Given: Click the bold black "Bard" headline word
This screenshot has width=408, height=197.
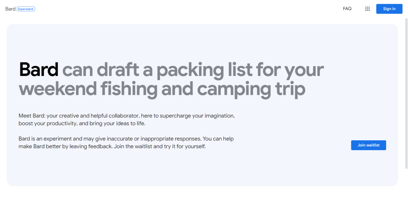Looking at the screenshot, I should tap(39, 70).
